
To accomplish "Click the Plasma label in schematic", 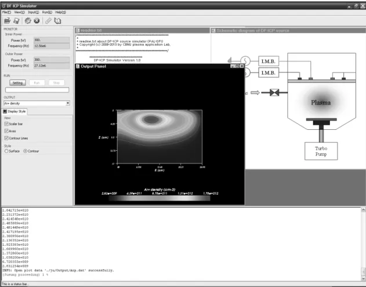I will coord(321,103).
